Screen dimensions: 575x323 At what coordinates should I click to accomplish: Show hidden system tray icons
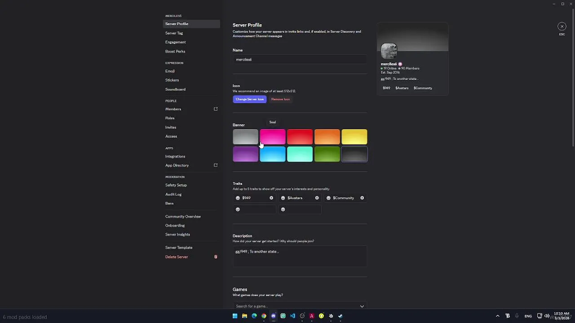497,316
